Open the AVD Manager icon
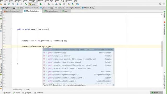This screenshot has width=167, height=94. (x=69, y=4)
